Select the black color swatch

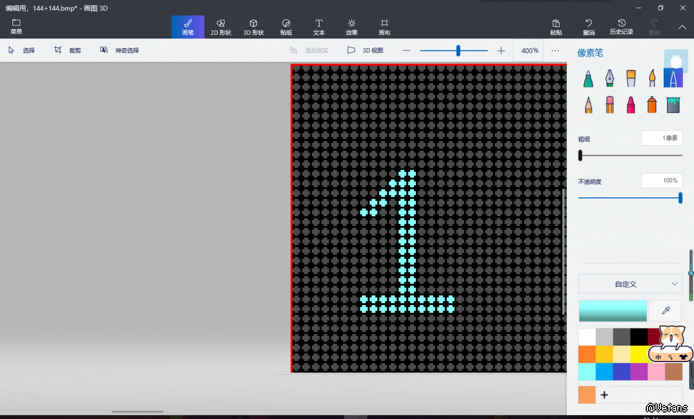[x=639, y=337]
